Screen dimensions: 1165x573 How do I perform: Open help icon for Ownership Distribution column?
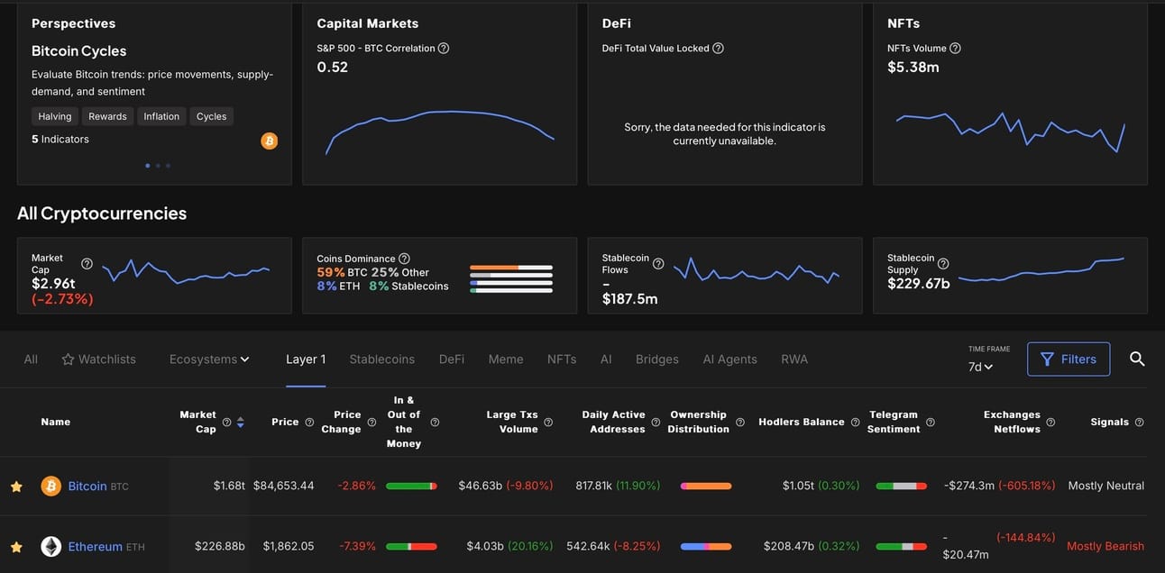point(740,422)
